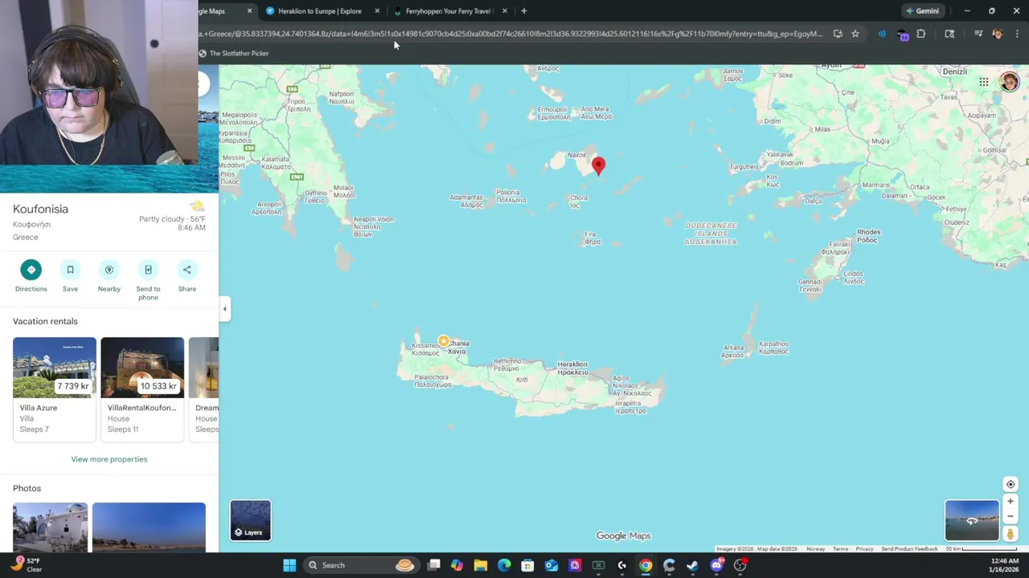Open the Layers map options
The image size is (1029, 578).
click(251, 520)
